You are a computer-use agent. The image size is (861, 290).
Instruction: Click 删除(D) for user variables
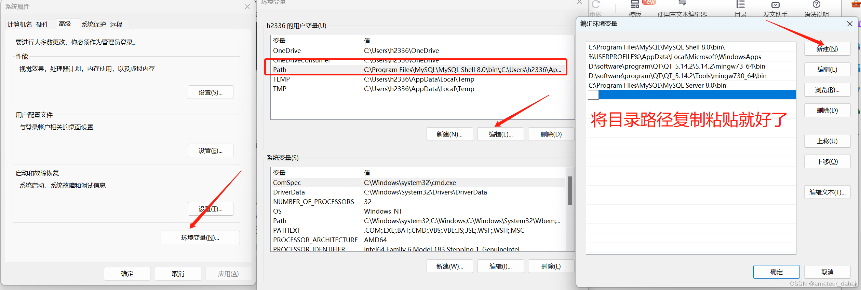click(x=551, y=134)
